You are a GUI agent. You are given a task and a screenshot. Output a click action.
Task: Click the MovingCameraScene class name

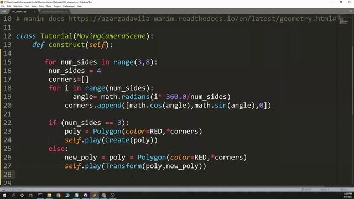(x=111, y=36)
